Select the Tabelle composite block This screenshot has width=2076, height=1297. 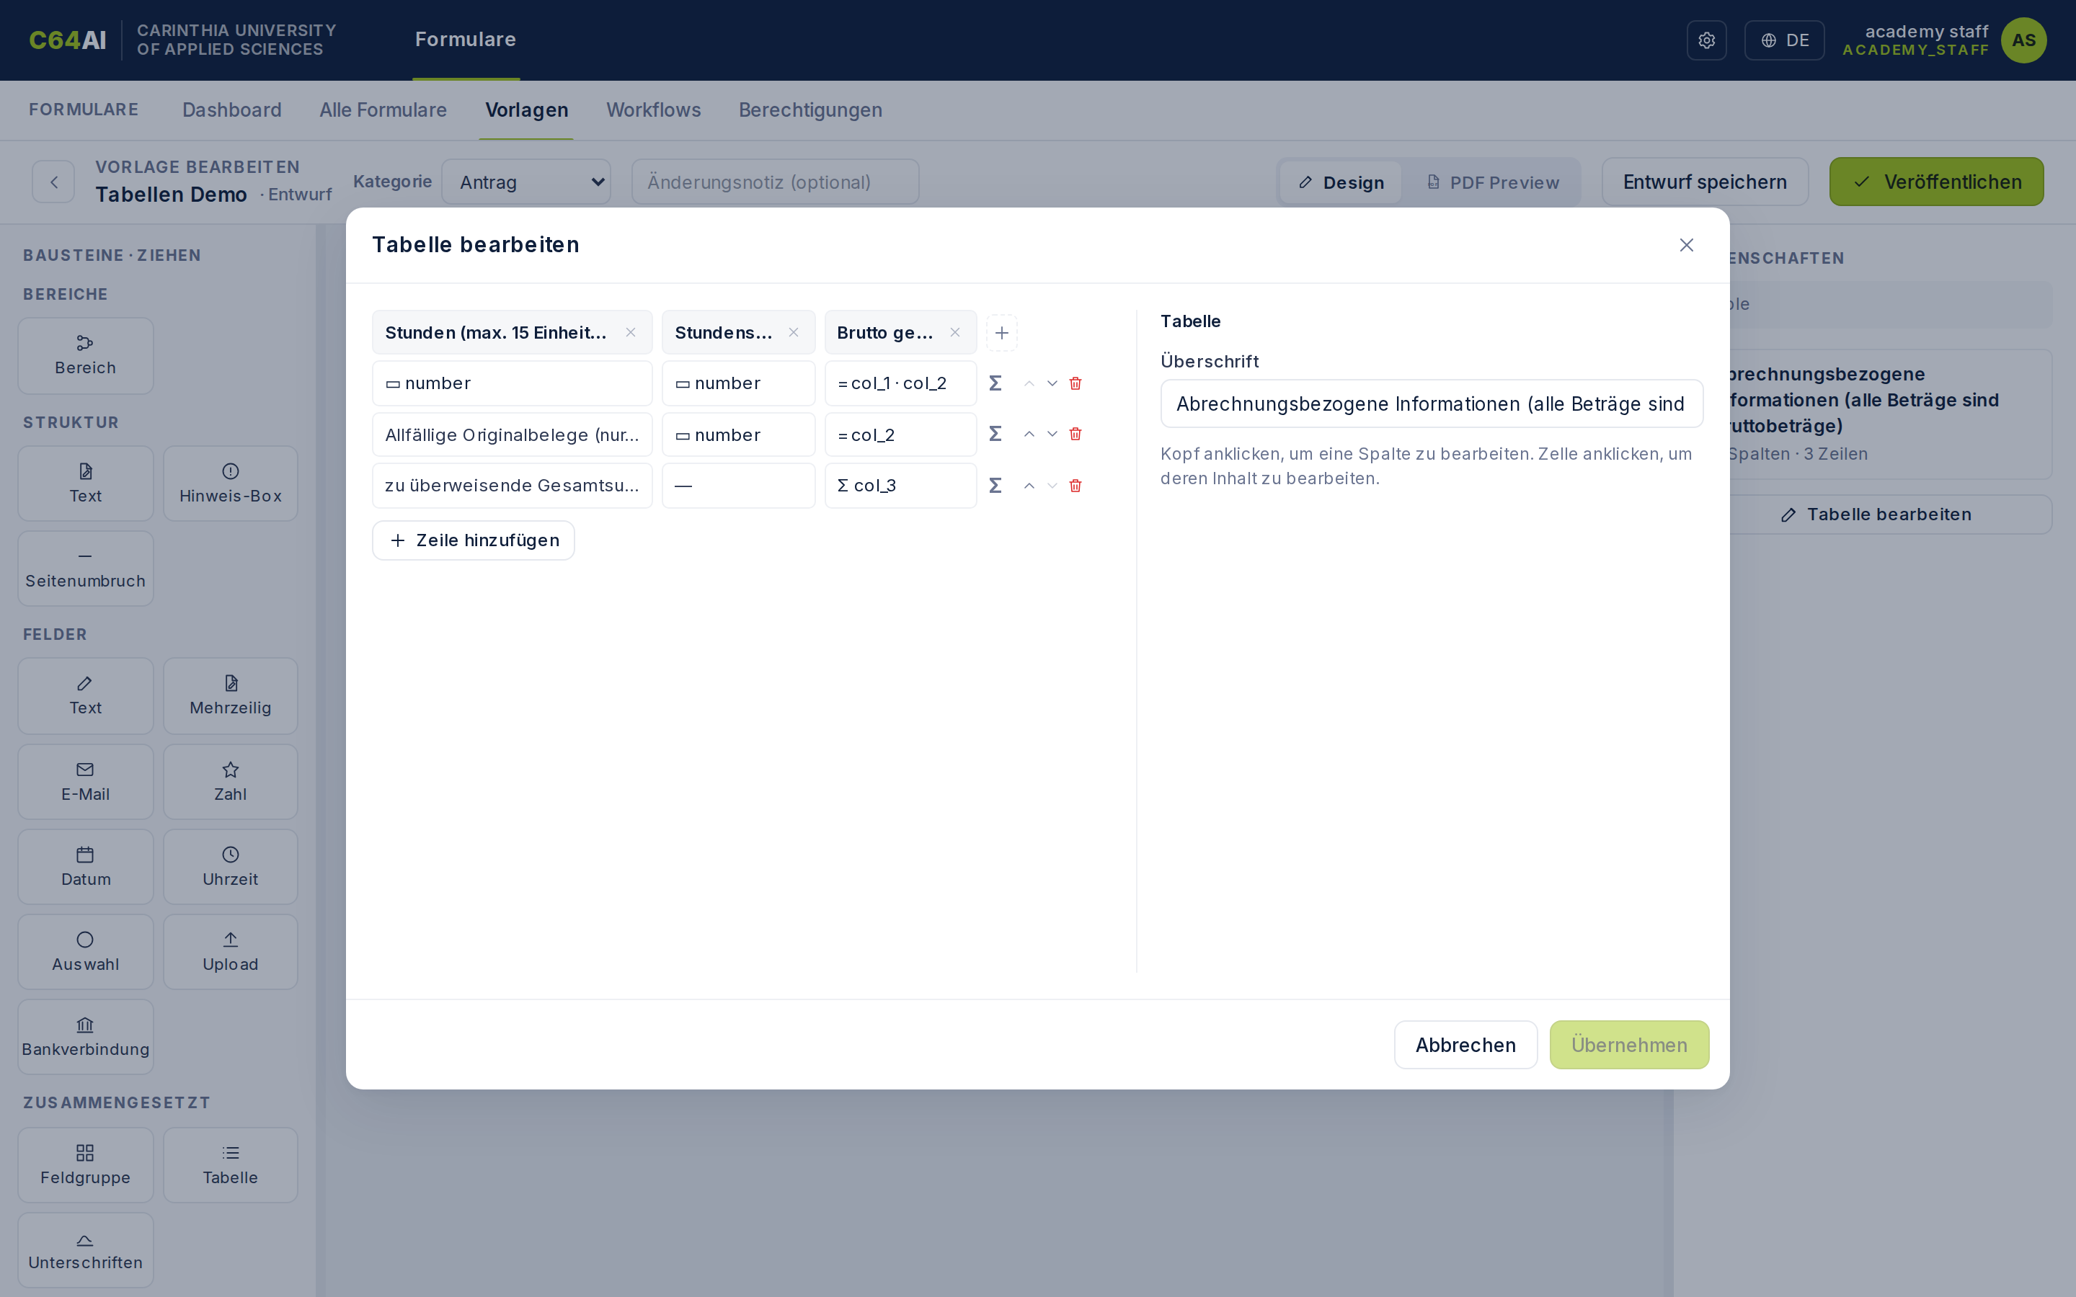coord(231,1165)
